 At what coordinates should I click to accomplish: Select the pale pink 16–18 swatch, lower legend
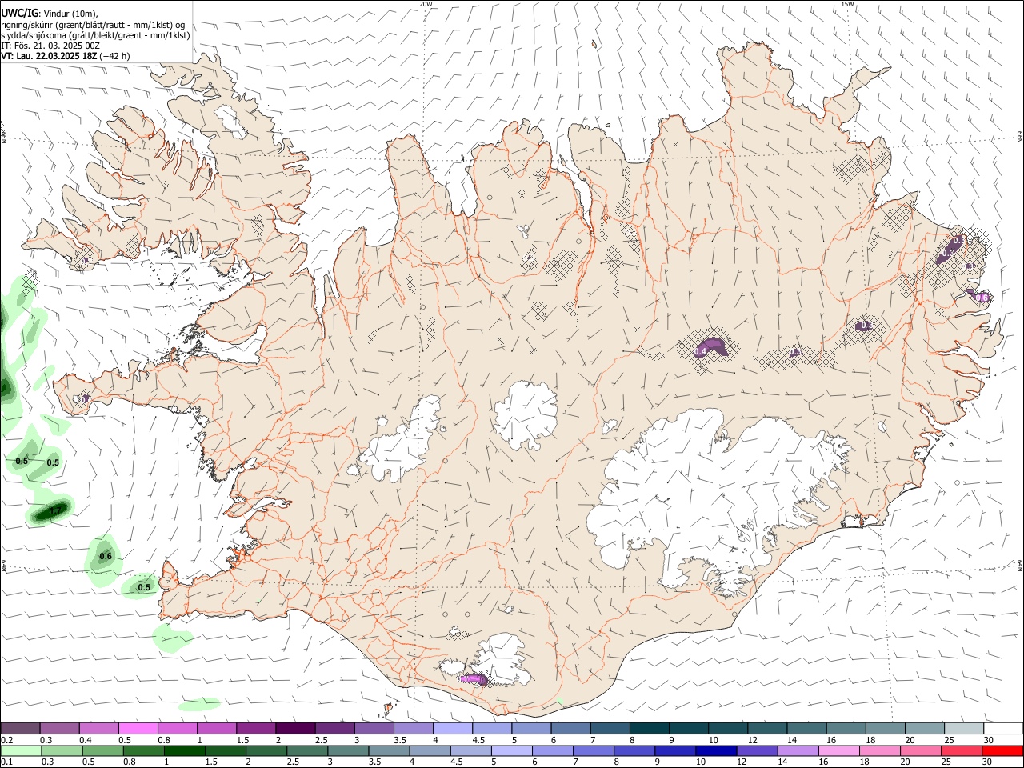[x=839, y=751]
